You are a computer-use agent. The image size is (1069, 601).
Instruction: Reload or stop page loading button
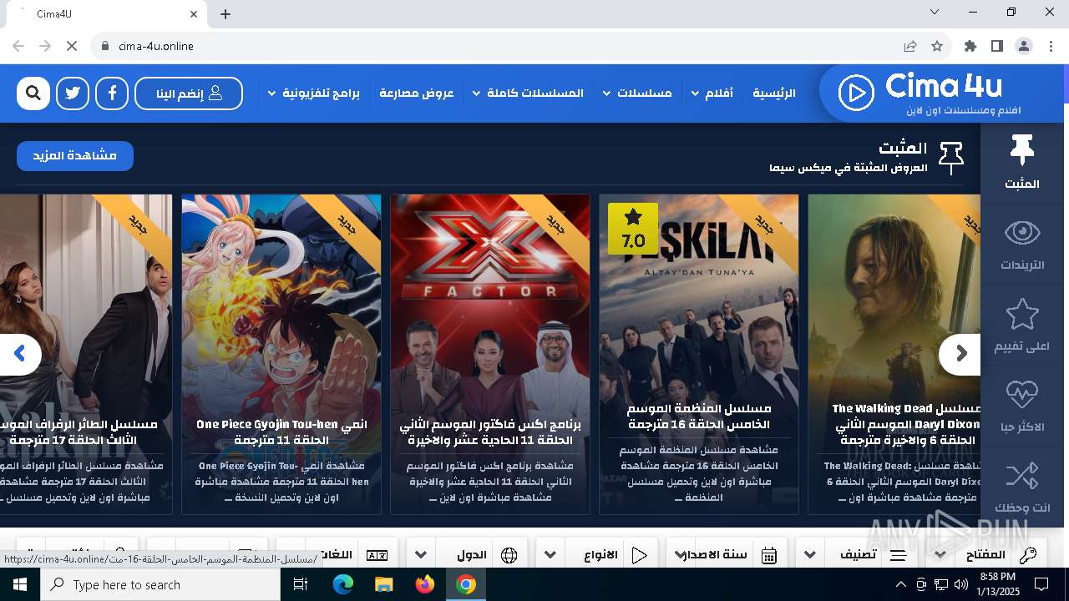(x=72, y=46)
